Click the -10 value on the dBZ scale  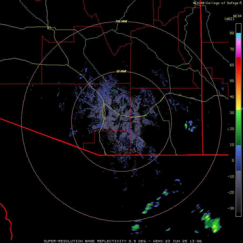(231, 177)
